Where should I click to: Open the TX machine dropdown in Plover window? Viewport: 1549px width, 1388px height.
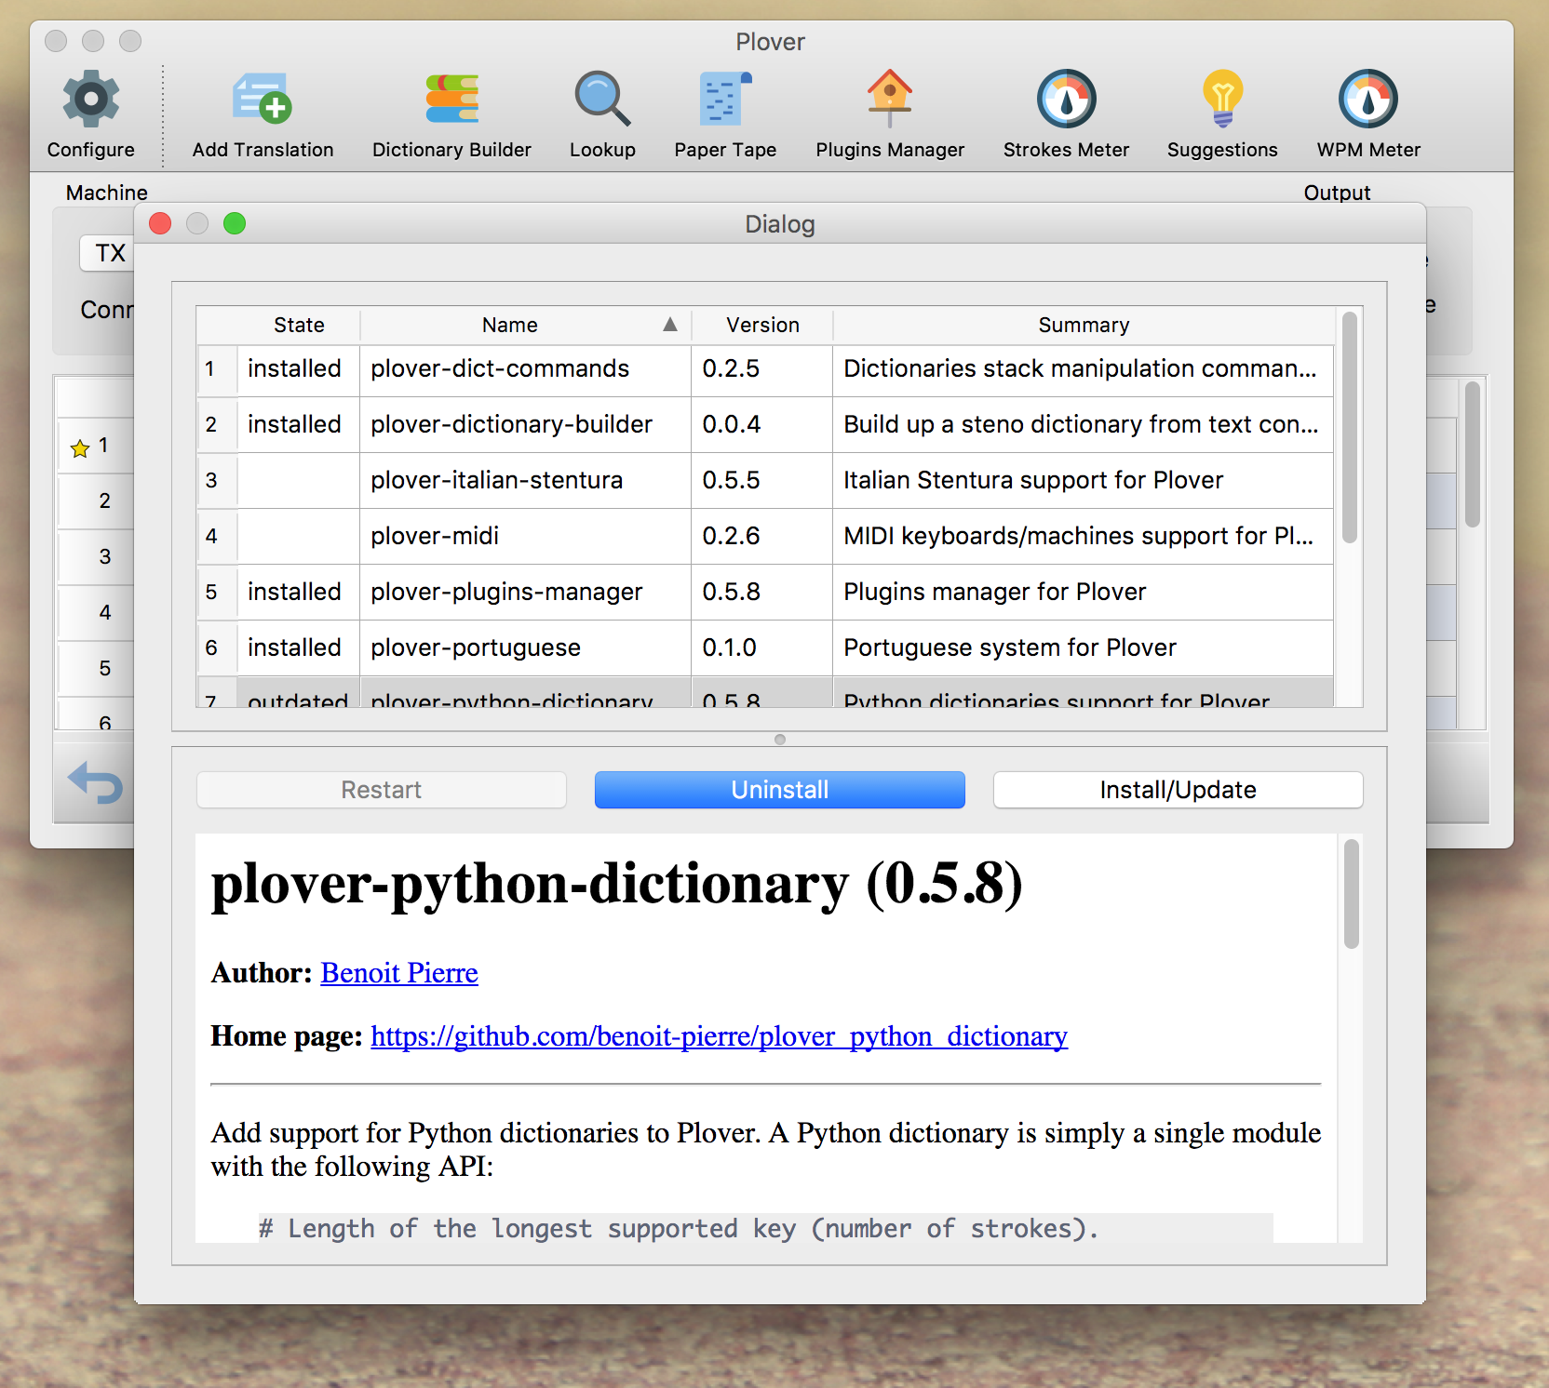pyautogui.click(x=108, y=253)
